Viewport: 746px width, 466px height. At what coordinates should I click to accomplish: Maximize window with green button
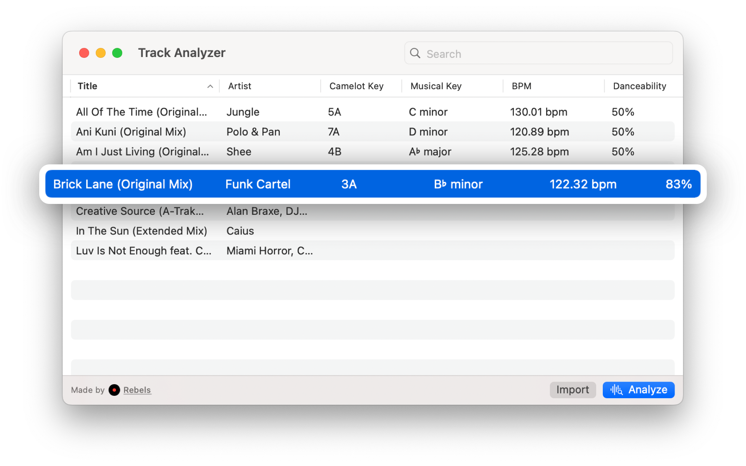click(x=117, y=53)
